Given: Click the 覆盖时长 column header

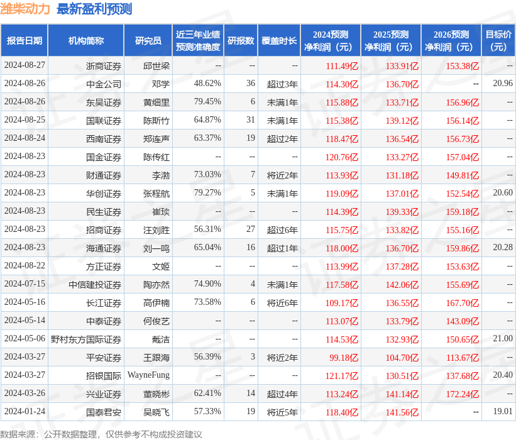Looking at the screenshot, I should tap(279, 40).
